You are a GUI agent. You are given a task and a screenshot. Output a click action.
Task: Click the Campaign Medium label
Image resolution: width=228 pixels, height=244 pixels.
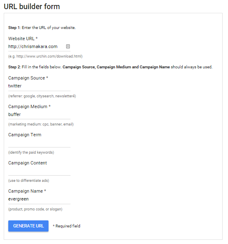pyautogui.click(x=29, y=106)
